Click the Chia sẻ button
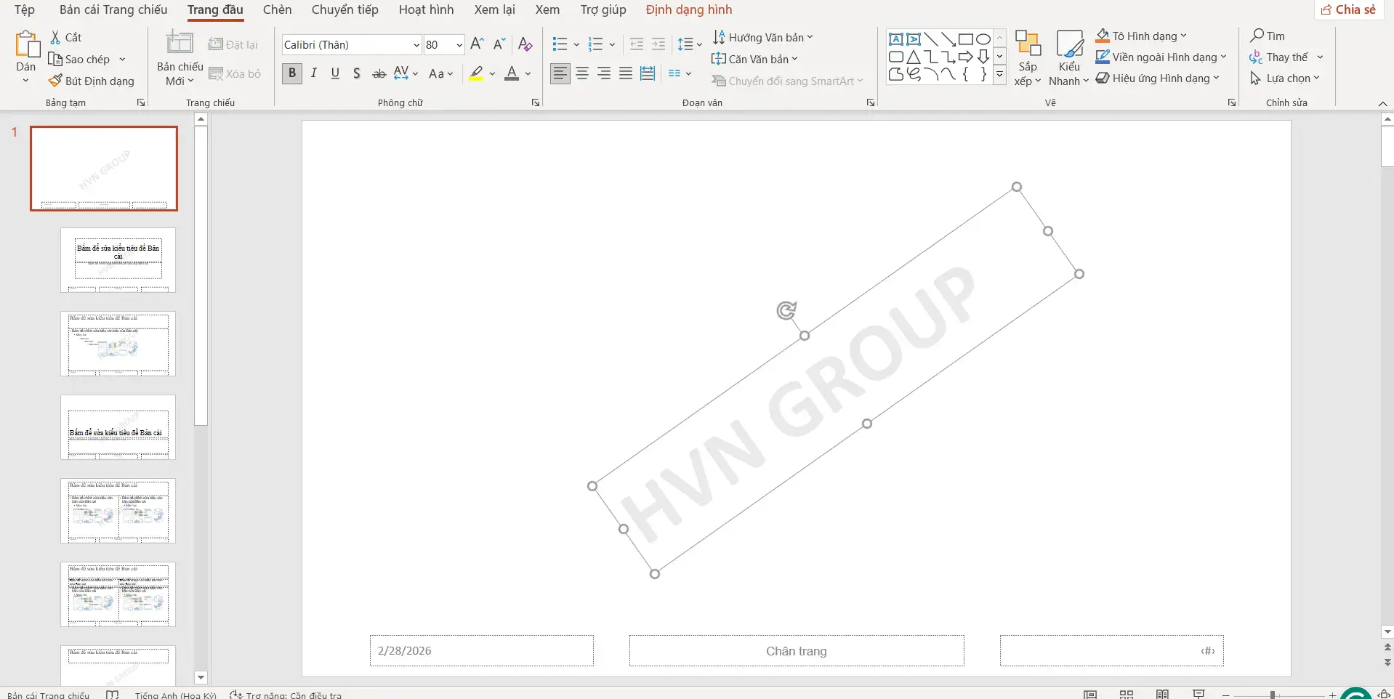This screenshot has height=699, width=1394. point(1349,9)
